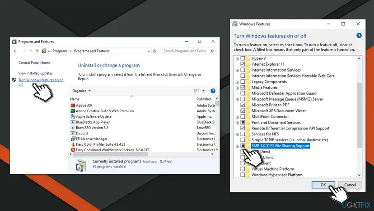Select Adobe AIR program icon

tap(73, 105)
